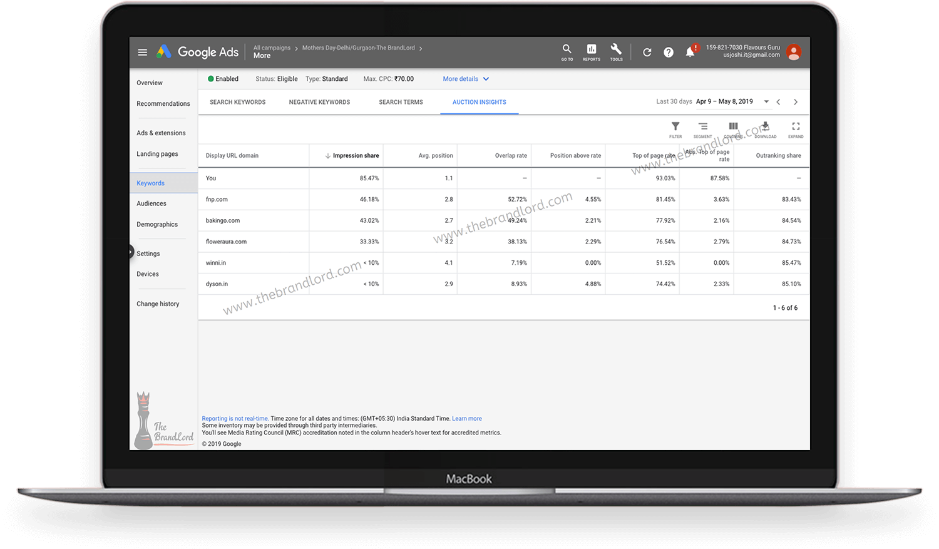Screen dimensions: 939x549
Task: Open Audiences in the sidebar
Action: (x=151, y=203)
